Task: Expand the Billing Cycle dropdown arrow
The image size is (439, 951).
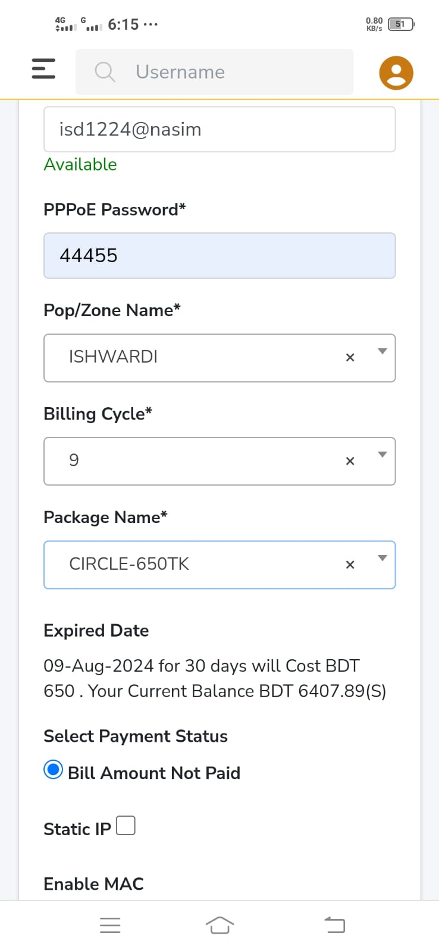Action: coord(382,455)
